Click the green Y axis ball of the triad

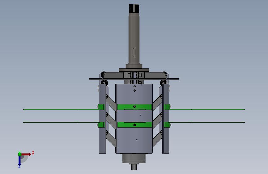[19, 154]
